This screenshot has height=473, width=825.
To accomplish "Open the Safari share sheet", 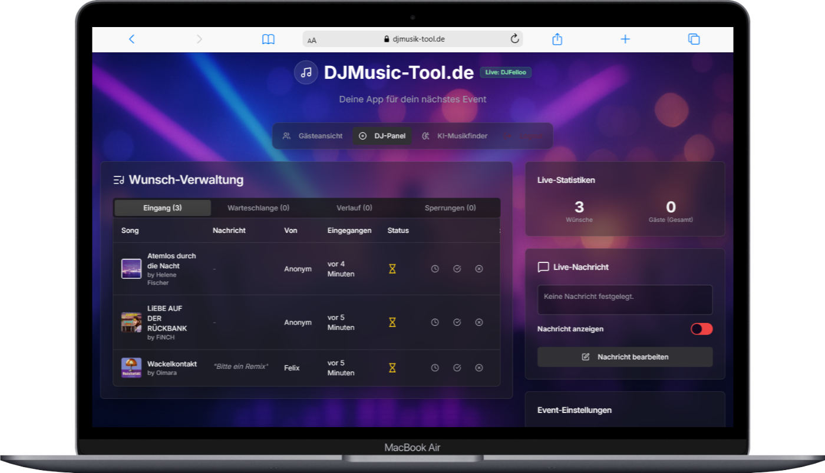I will [x=557, y=39].
